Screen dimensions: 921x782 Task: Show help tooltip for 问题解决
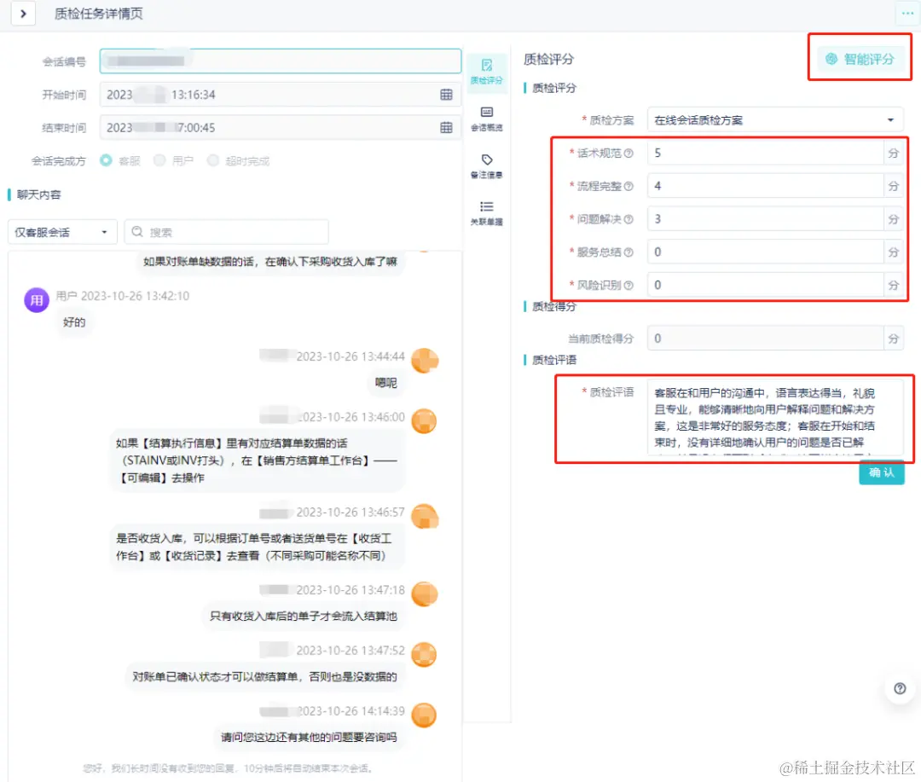click(628, 219)
